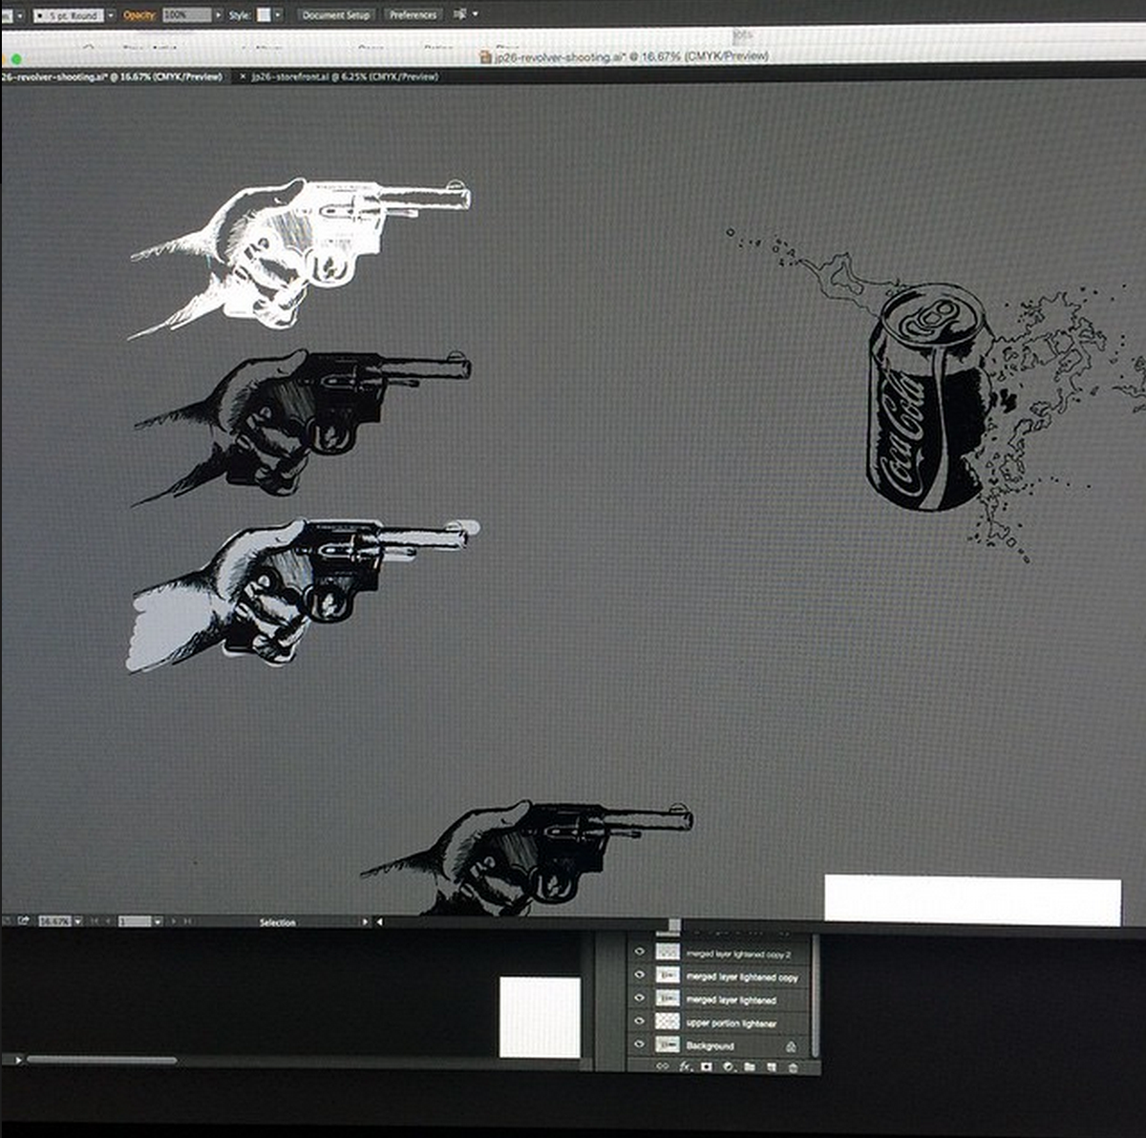Toggle eye icon for "merged layer lightened copy"
The image size is (1146, 1138).
point(640,976)
